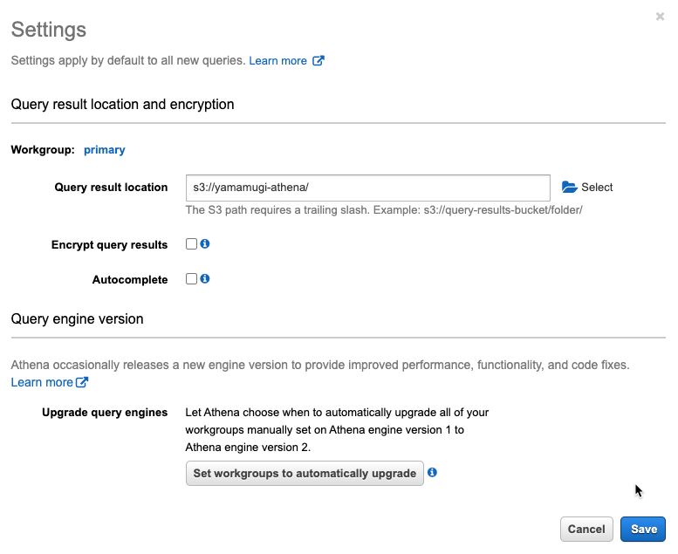
Task: Click info icon beside automatic upgrade button
Action: point(432,472)
